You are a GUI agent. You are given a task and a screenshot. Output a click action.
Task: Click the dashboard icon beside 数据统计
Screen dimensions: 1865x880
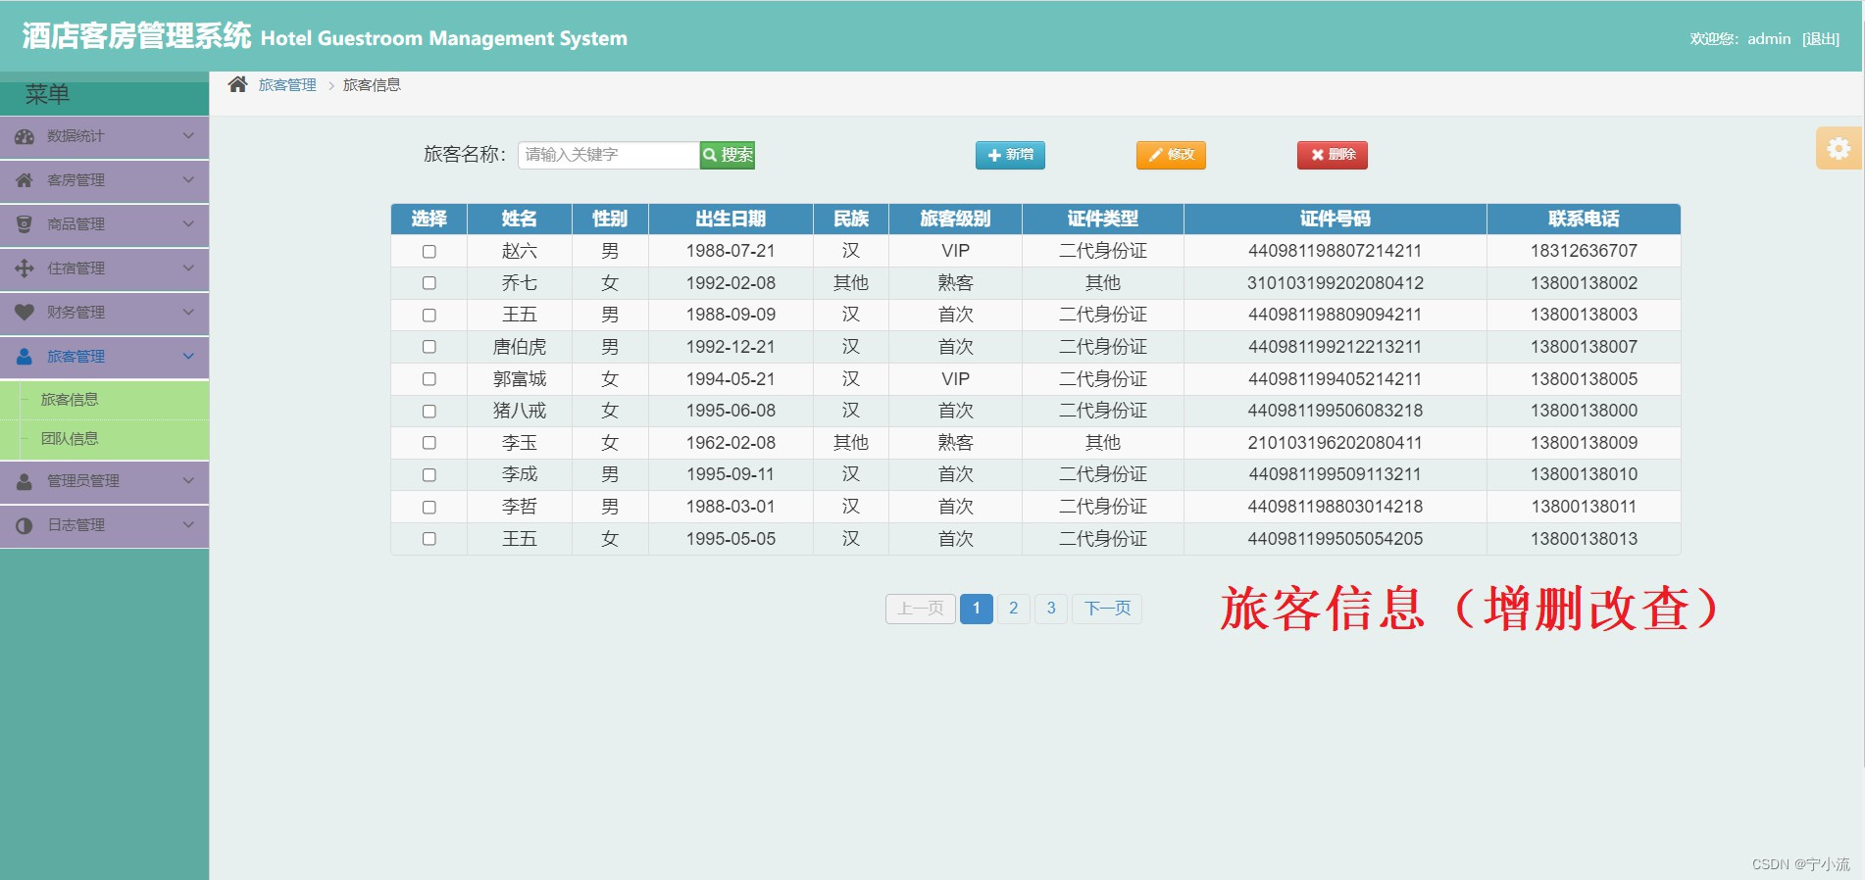coord(25,136)
